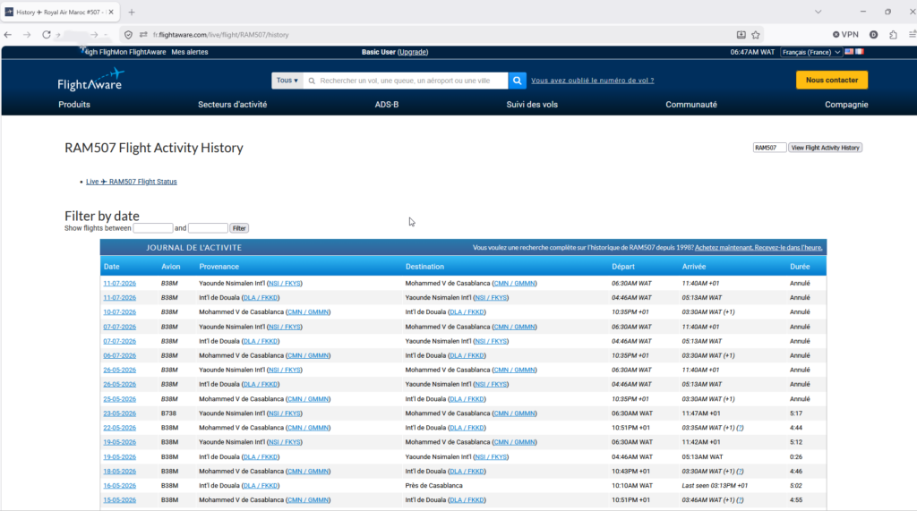This screenshot has height=511, width=917.
Task: Click the Destination column header
Action: tap(424, 267)
